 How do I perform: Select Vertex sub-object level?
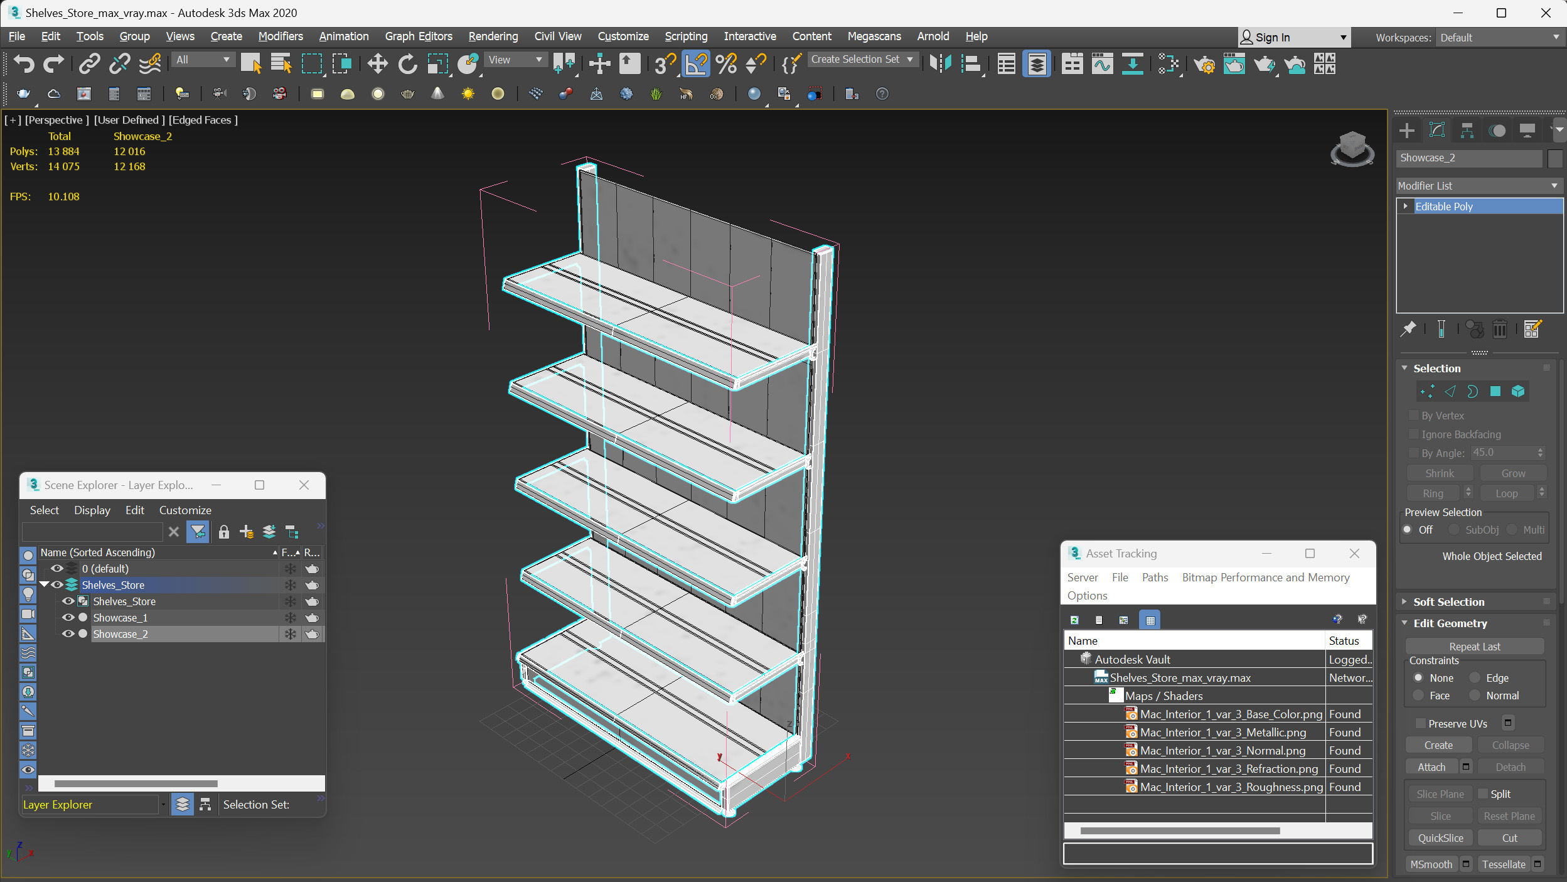1427,392
